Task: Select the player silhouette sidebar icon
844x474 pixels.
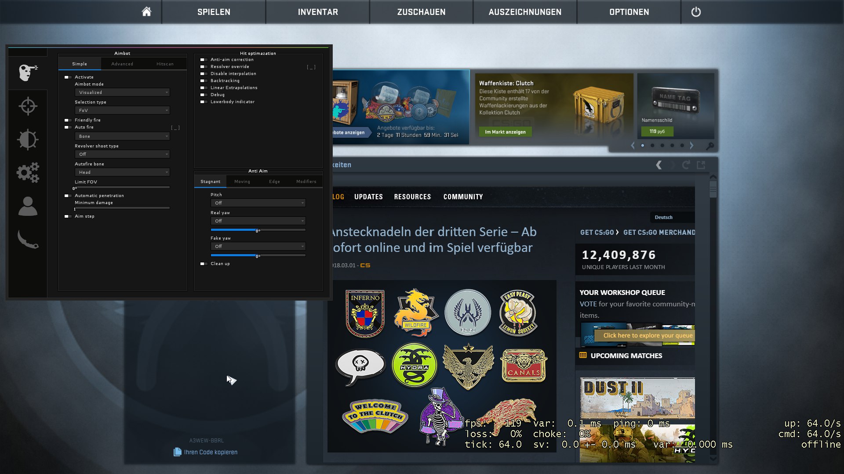Action: (x=28, y=206)
